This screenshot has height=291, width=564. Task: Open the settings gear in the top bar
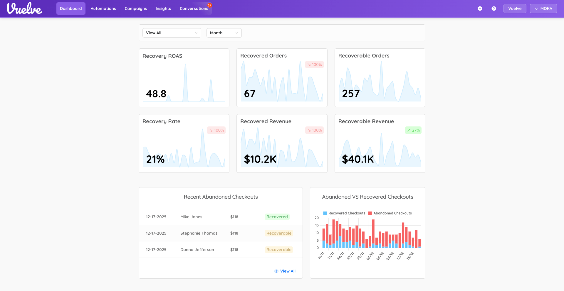coord(480,9)
